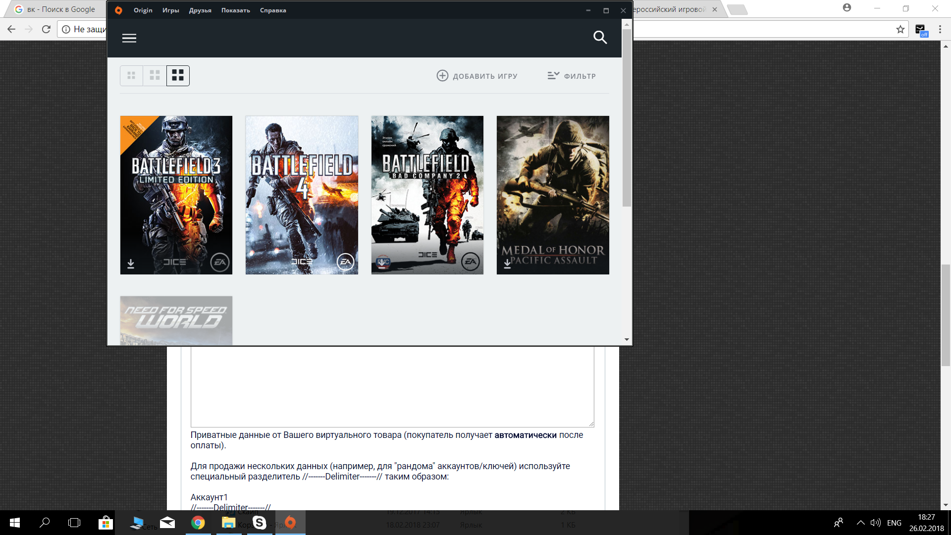Open the Справка menu
Image resolution: width=951 pixels, height=535 pixels.
(x=273, y=10)
